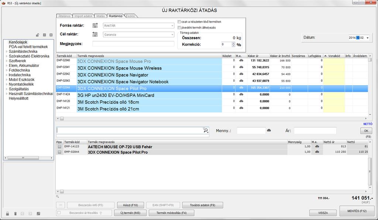Click the RS3 application icon in title bar
The image size is (378, 220).
pyautogui.click(x=3, y=3)
